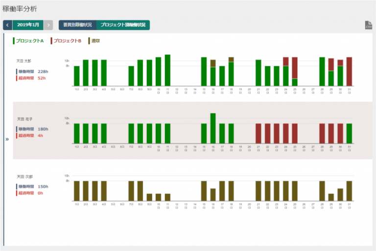Viewport: 376px width, 251px height.
Task: Select 天田 太郎 employee name
Action: [23, 61]
